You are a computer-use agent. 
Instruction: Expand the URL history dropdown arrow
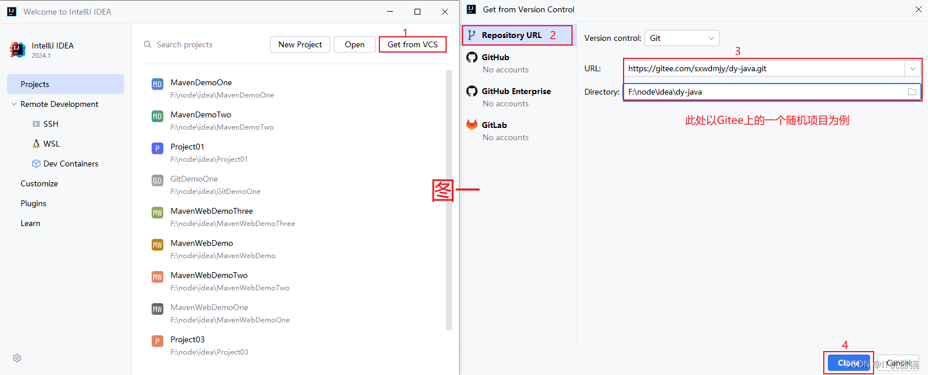point(913,69)
